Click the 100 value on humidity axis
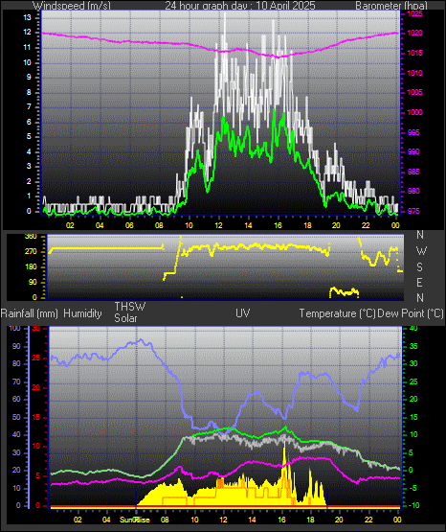Image resolution: width=446 pixels, height=532 pixels. (15, 329)
